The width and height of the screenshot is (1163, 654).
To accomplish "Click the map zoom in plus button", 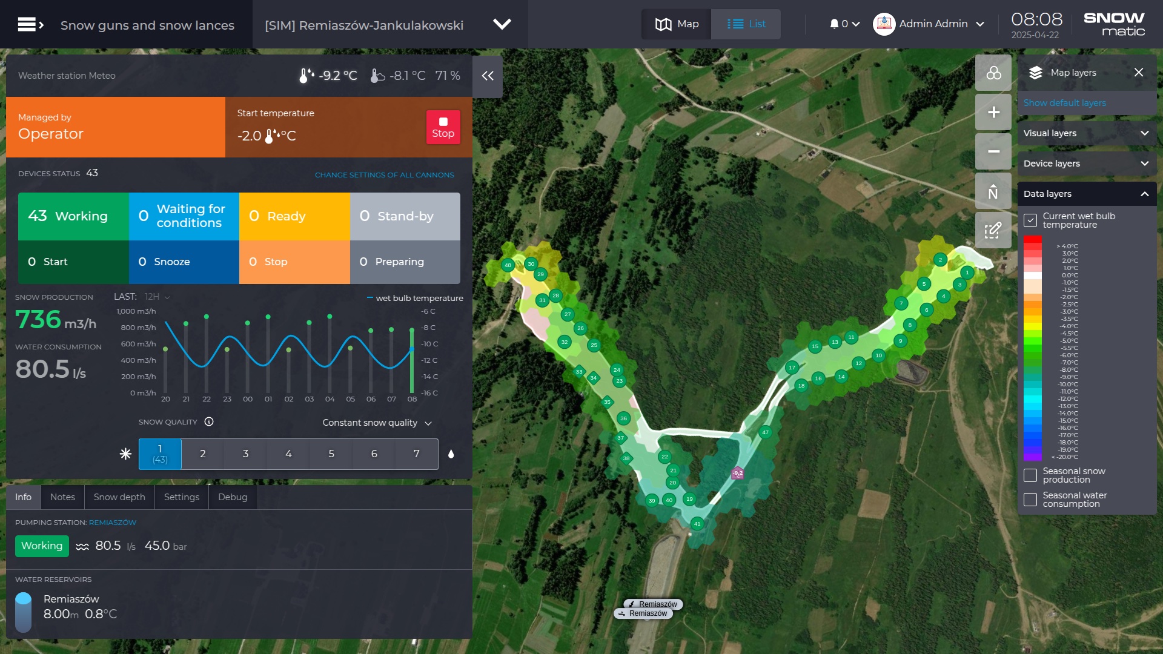I will coord(993,112).
